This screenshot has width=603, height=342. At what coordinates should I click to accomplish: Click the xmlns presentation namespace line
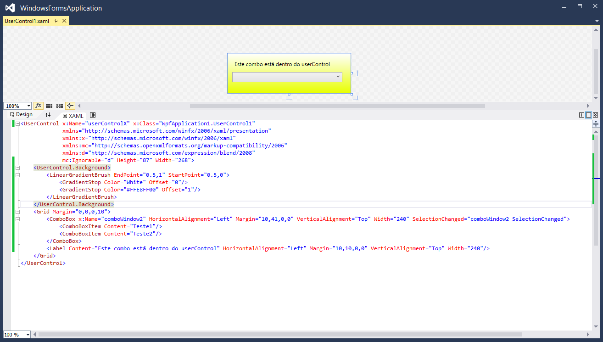click(x=167, y=131)
